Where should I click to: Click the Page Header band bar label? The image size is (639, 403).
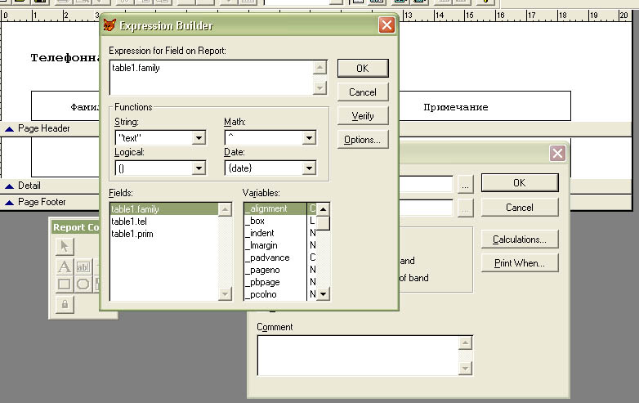point(44,128)
